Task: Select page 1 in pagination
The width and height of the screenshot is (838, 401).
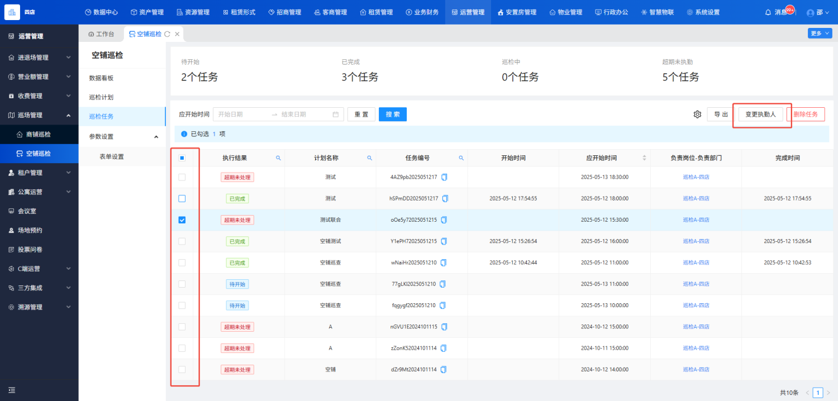Action: pyautogui.click(x=818, y=393)
